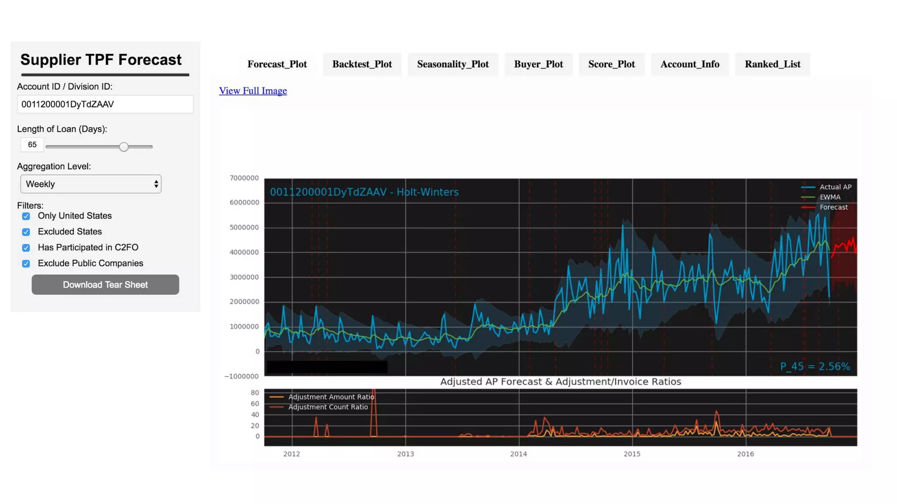Switch to the Score_Plot tab
This screenshot has width=897, height=504.
click(x=611, y=64)
